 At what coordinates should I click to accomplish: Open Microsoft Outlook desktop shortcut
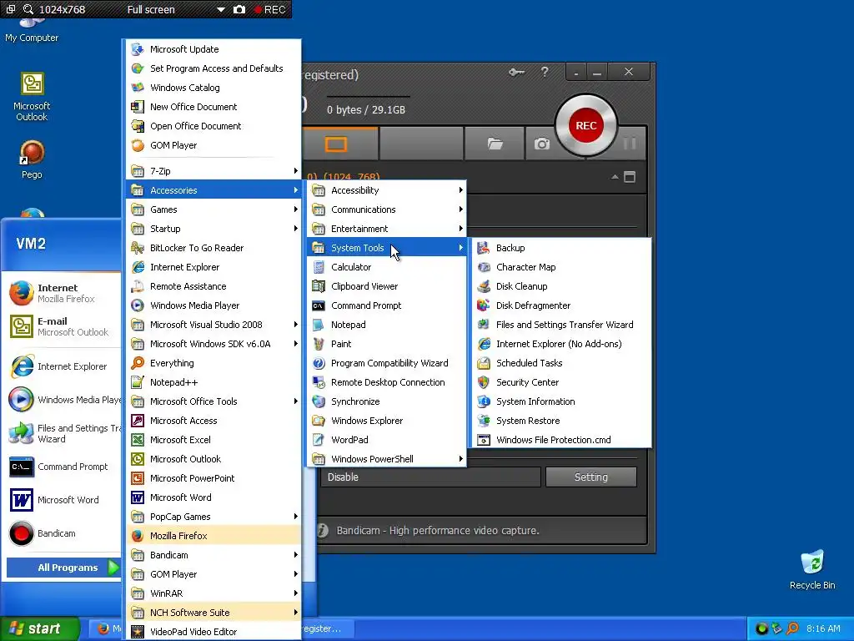32,97
